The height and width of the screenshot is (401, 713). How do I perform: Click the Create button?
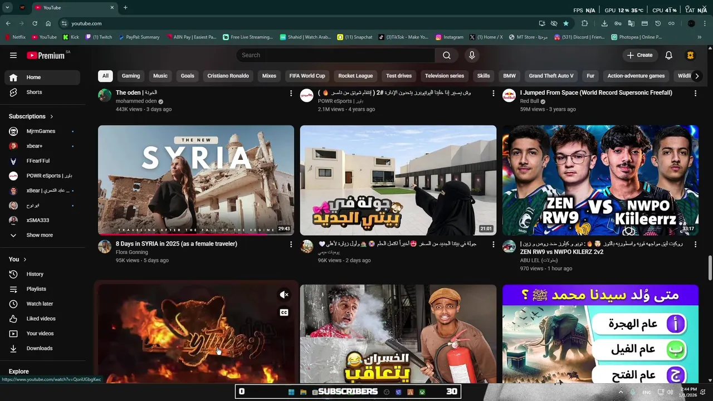pos(639,55)
